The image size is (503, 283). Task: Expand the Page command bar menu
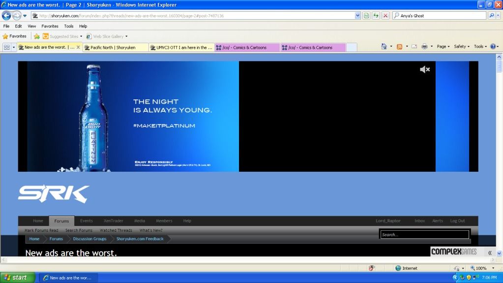point(443,47)
